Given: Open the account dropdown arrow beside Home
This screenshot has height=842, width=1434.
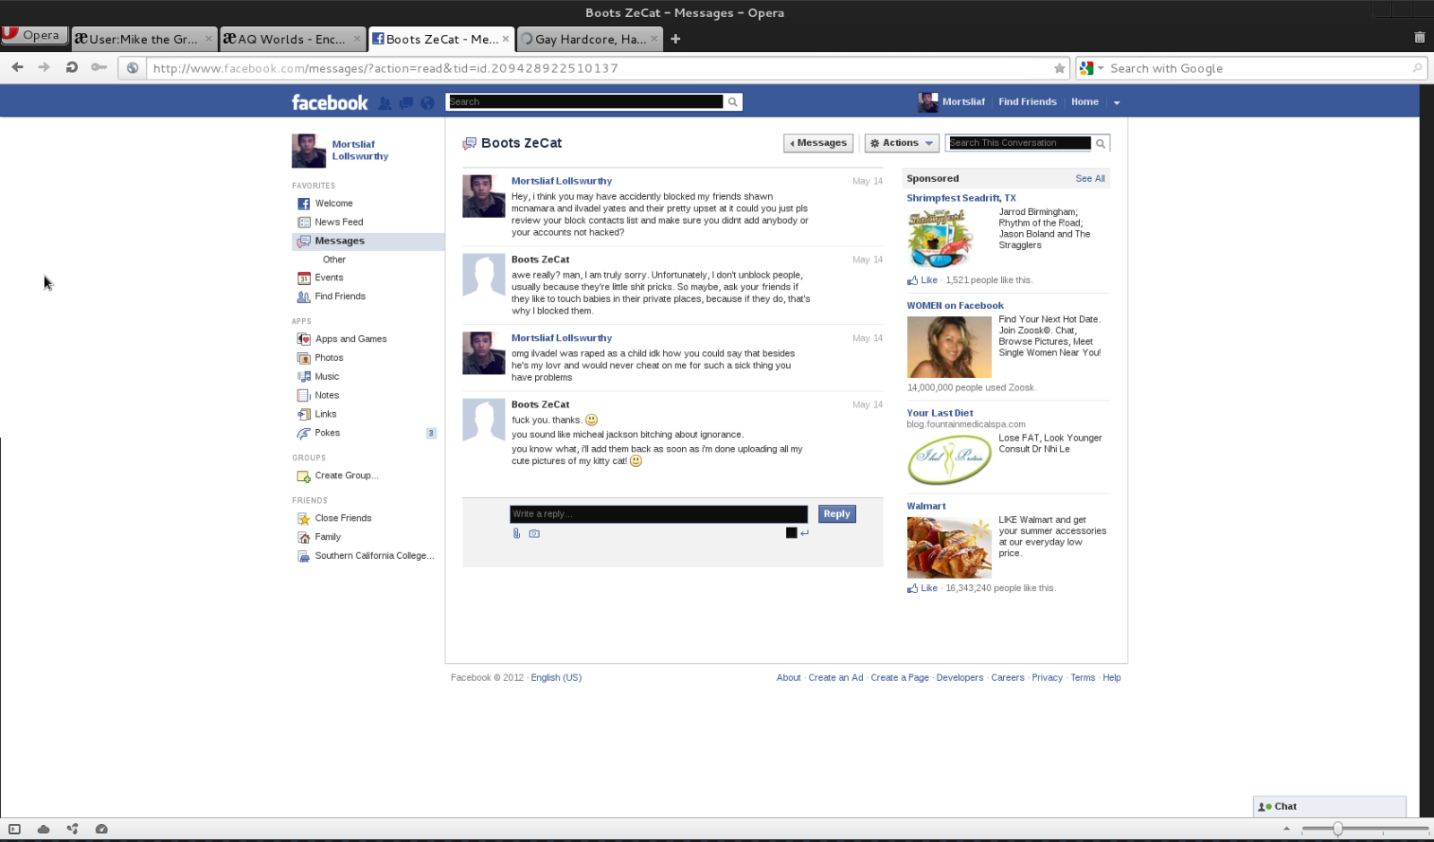Looking at the screenshot, I should click(x=1117, y=103).
